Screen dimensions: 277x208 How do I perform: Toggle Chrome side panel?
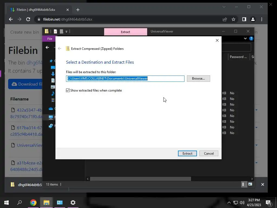coord(244,19)
